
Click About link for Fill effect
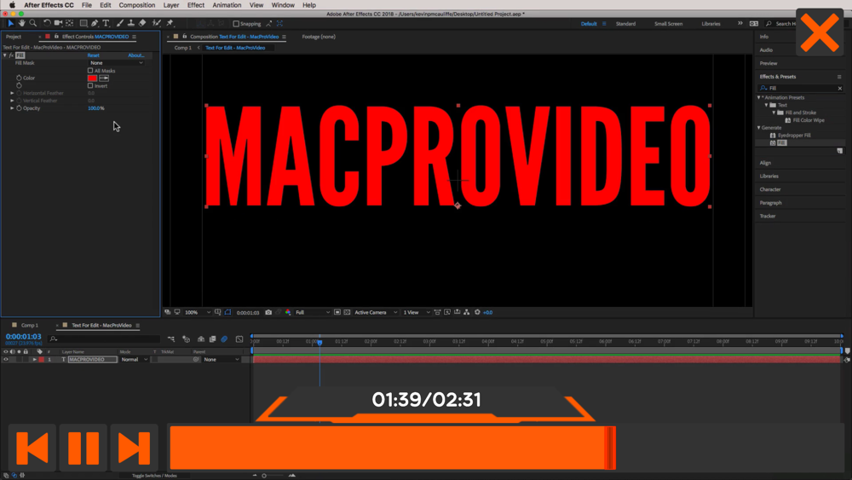click(x=135, y=55)
